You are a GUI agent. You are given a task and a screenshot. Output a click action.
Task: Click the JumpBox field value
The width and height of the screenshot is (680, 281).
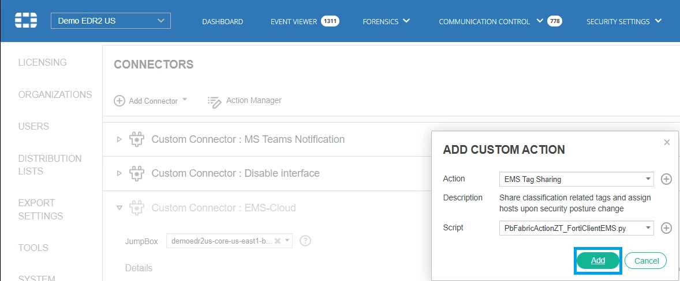222,241
